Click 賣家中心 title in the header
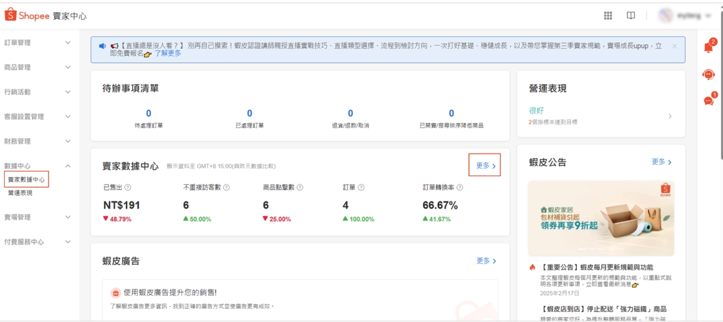The width and height of the screenshot is (723, 322). 70,16
